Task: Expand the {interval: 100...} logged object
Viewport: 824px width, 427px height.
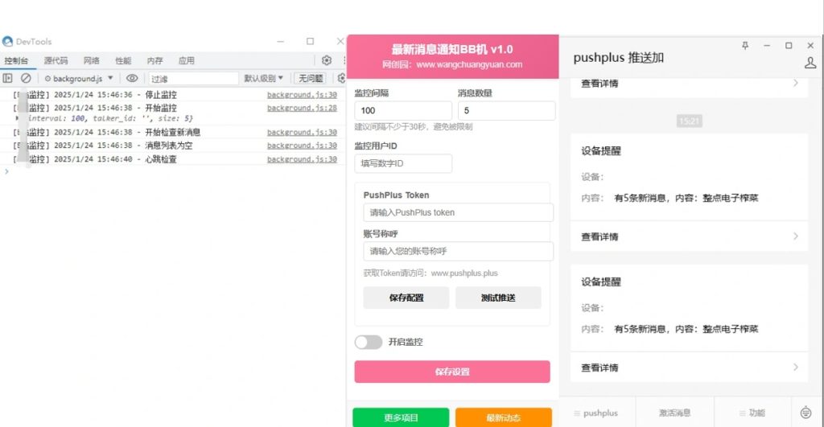Action: point(18,119)
